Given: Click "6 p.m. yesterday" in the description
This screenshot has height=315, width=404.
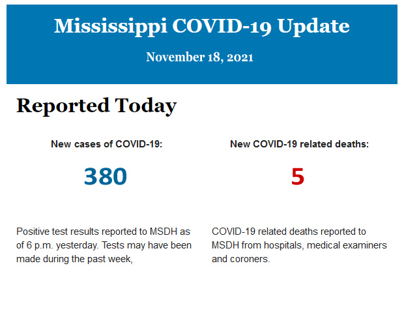Looking at the screenshot, I should tap(63, 245).
